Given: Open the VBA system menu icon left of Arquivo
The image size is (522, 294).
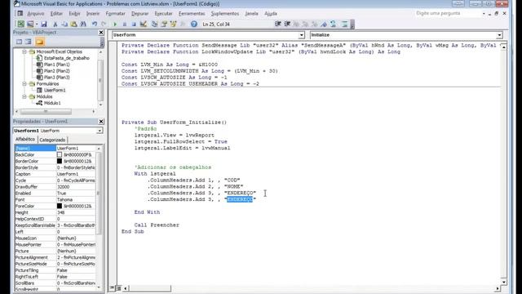Looking at the screenshot, I should pos(20,13).
